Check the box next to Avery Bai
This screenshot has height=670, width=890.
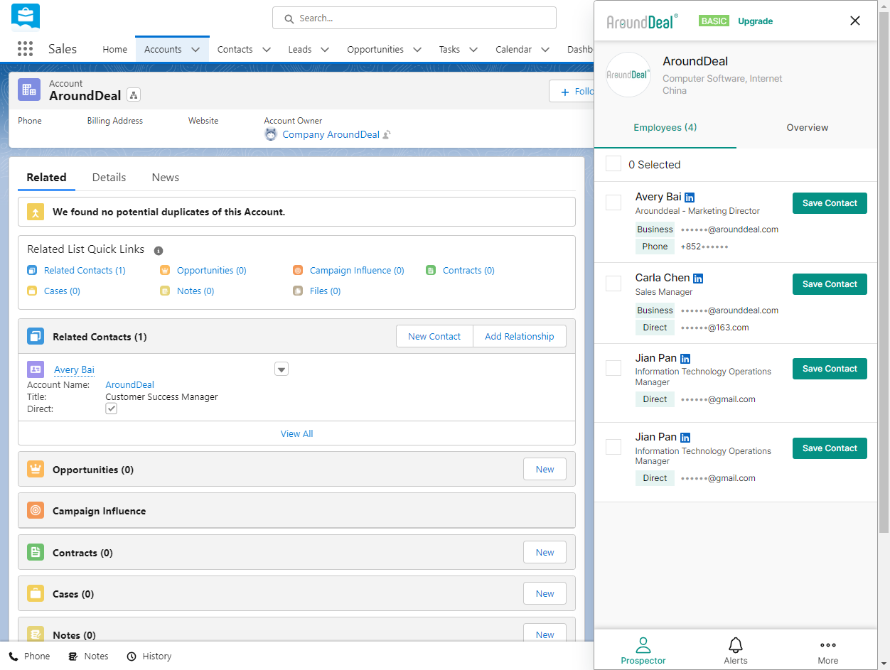pos(613,202)
